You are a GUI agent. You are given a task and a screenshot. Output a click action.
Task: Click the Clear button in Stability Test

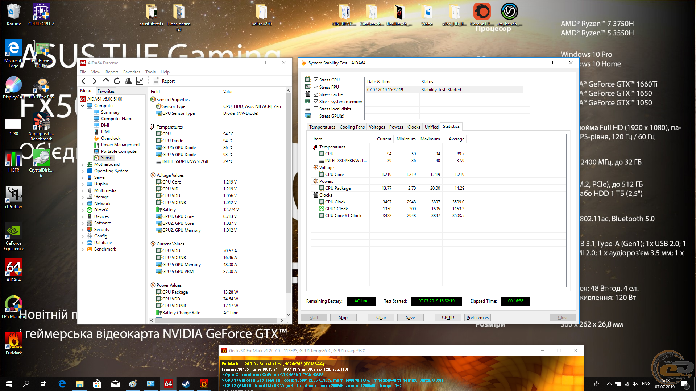pos(381,318)
